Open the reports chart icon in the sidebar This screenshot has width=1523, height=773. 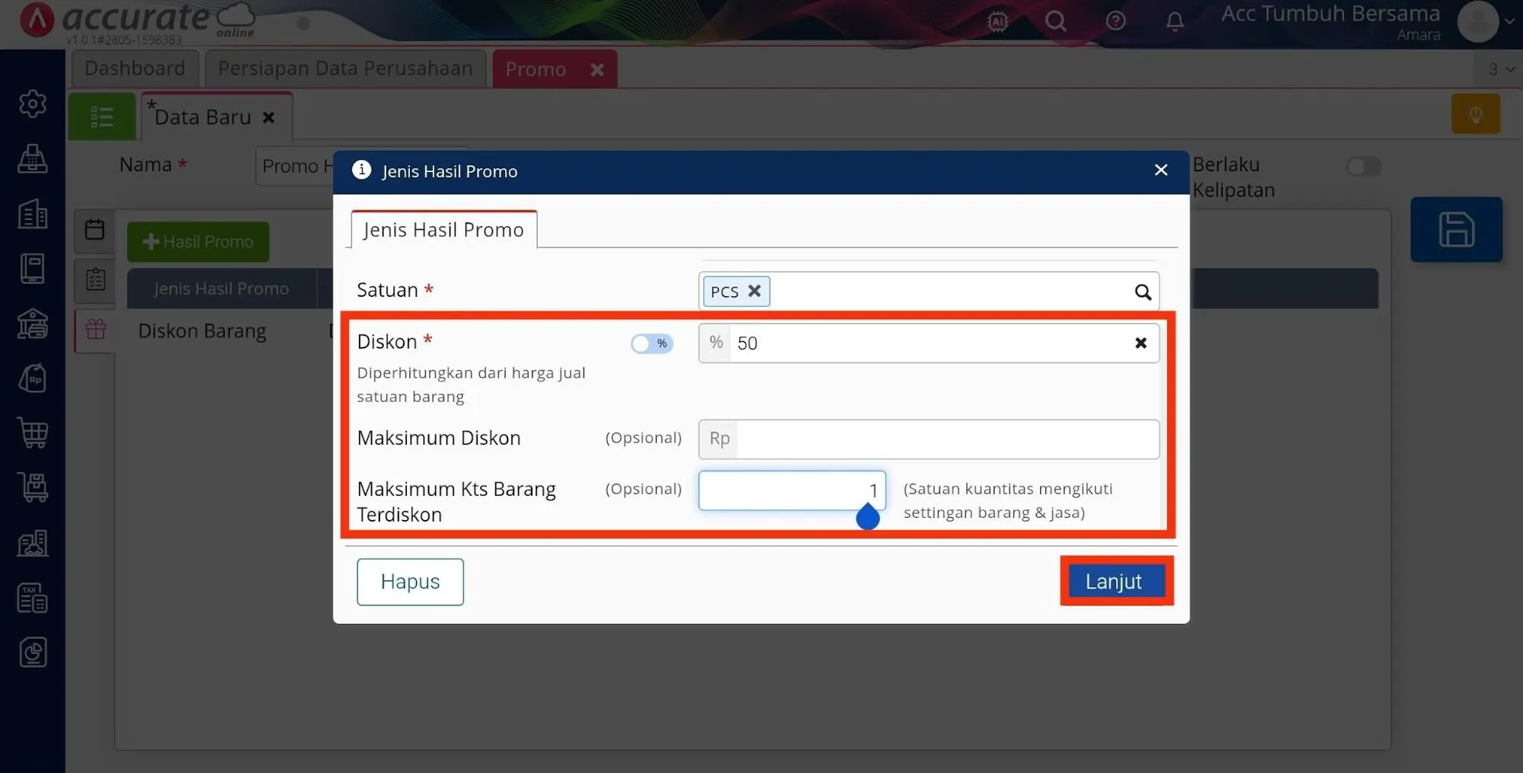[x=32, y=653]
